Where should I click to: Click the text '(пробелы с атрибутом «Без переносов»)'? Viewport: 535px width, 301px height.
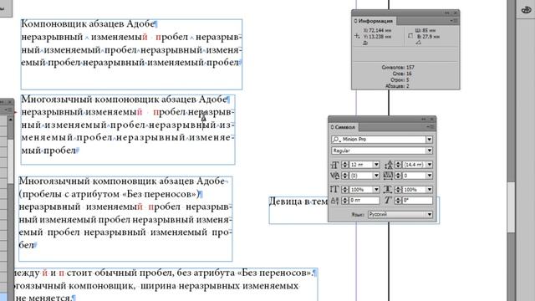click(109, 194)
